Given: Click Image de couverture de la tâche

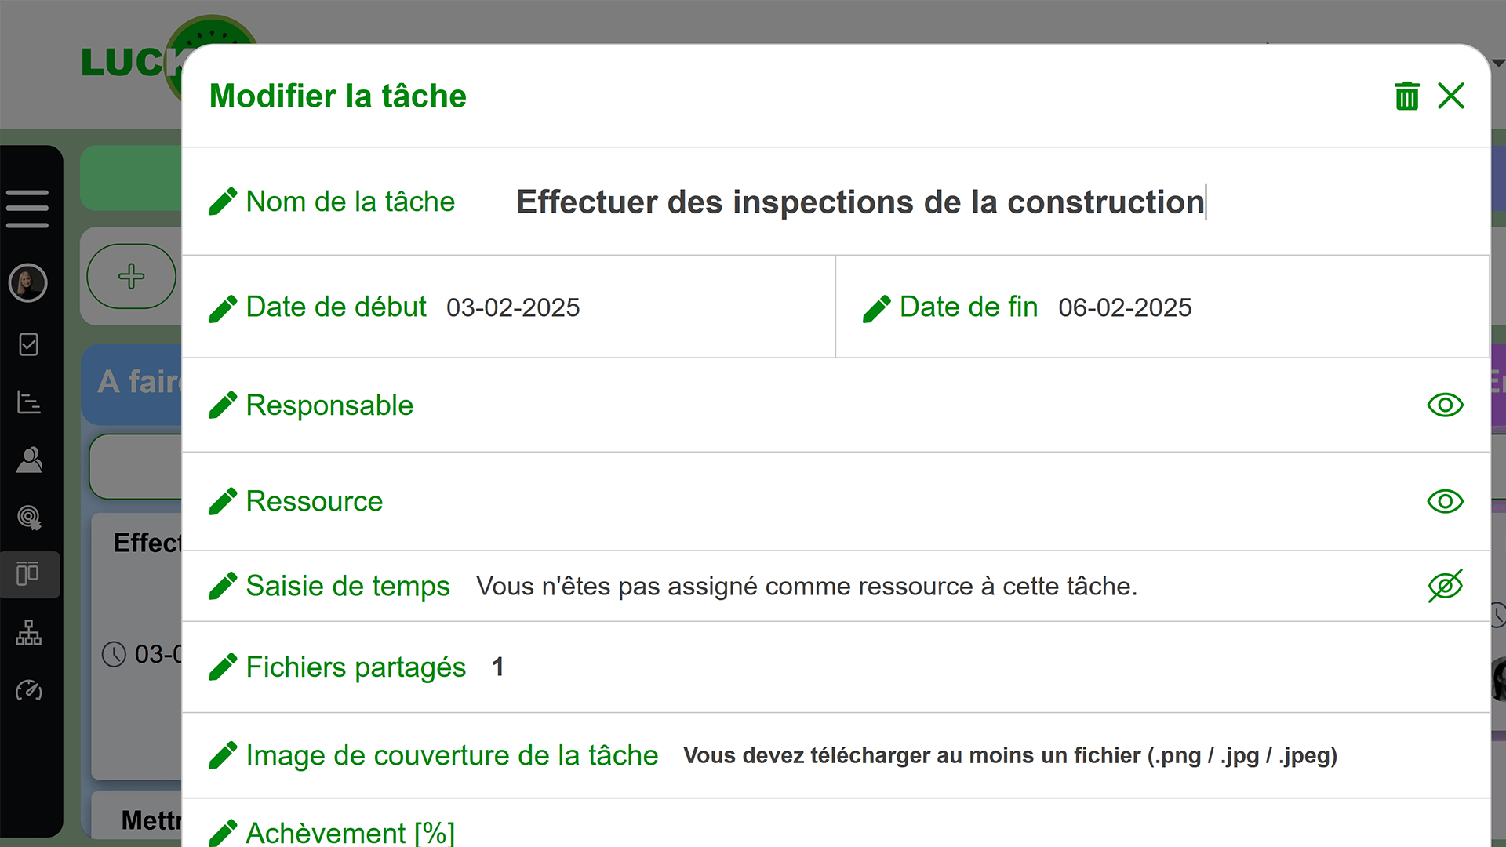Looking at the screenshot, I should point(452,755).
